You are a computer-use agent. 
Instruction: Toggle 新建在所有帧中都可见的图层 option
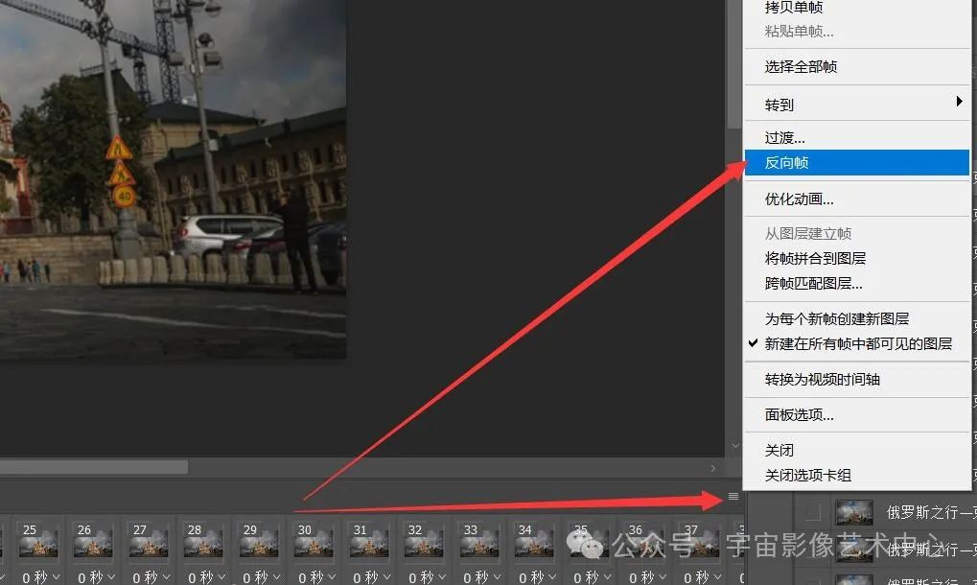pos(857,343)
